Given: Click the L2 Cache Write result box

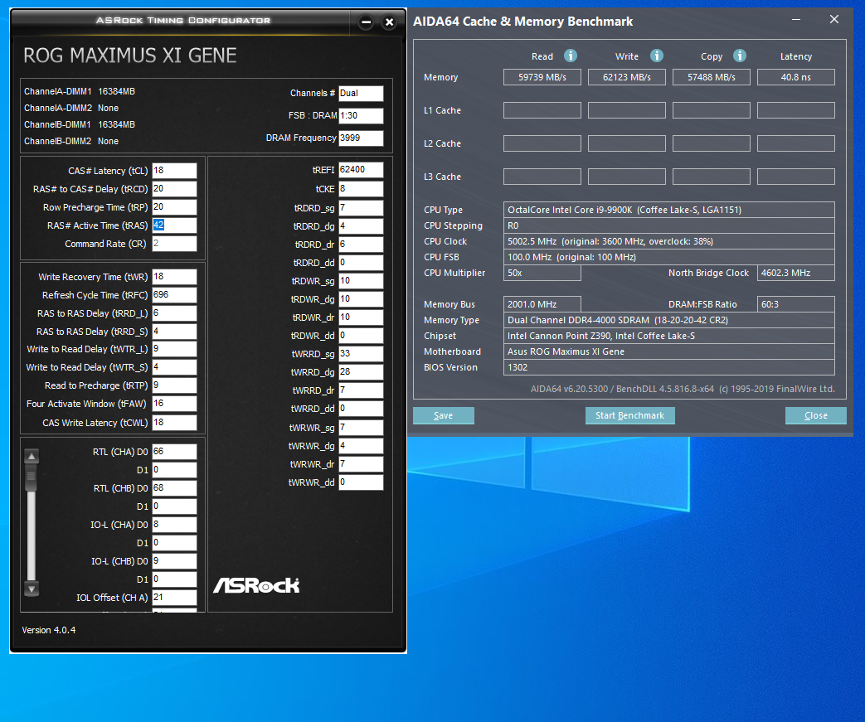Looking at the screenshot, I should (x=627, y=143).
